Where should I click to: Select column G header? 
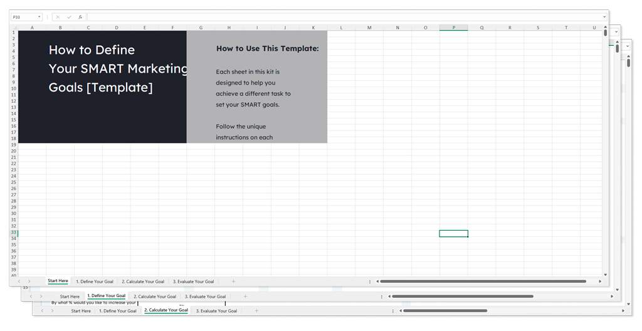coord(201,28)
